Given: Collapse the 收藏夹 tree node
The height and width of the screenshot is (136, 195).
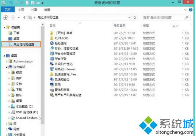Looking at the screenshot, I should pyautogui.click(x=4, y=27).
